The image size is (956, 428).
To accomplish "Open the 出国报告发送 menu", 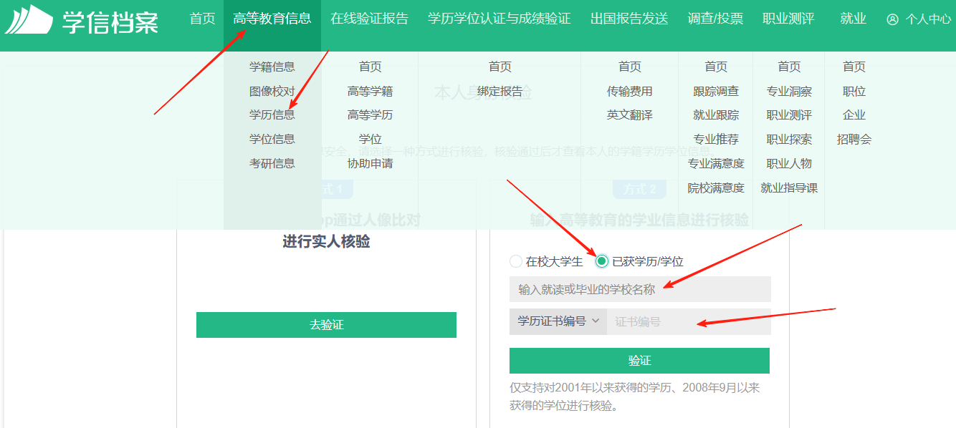I will point(630,19).
